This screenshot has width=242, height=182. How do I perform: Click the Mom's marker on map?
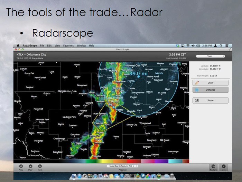[159, 73]
